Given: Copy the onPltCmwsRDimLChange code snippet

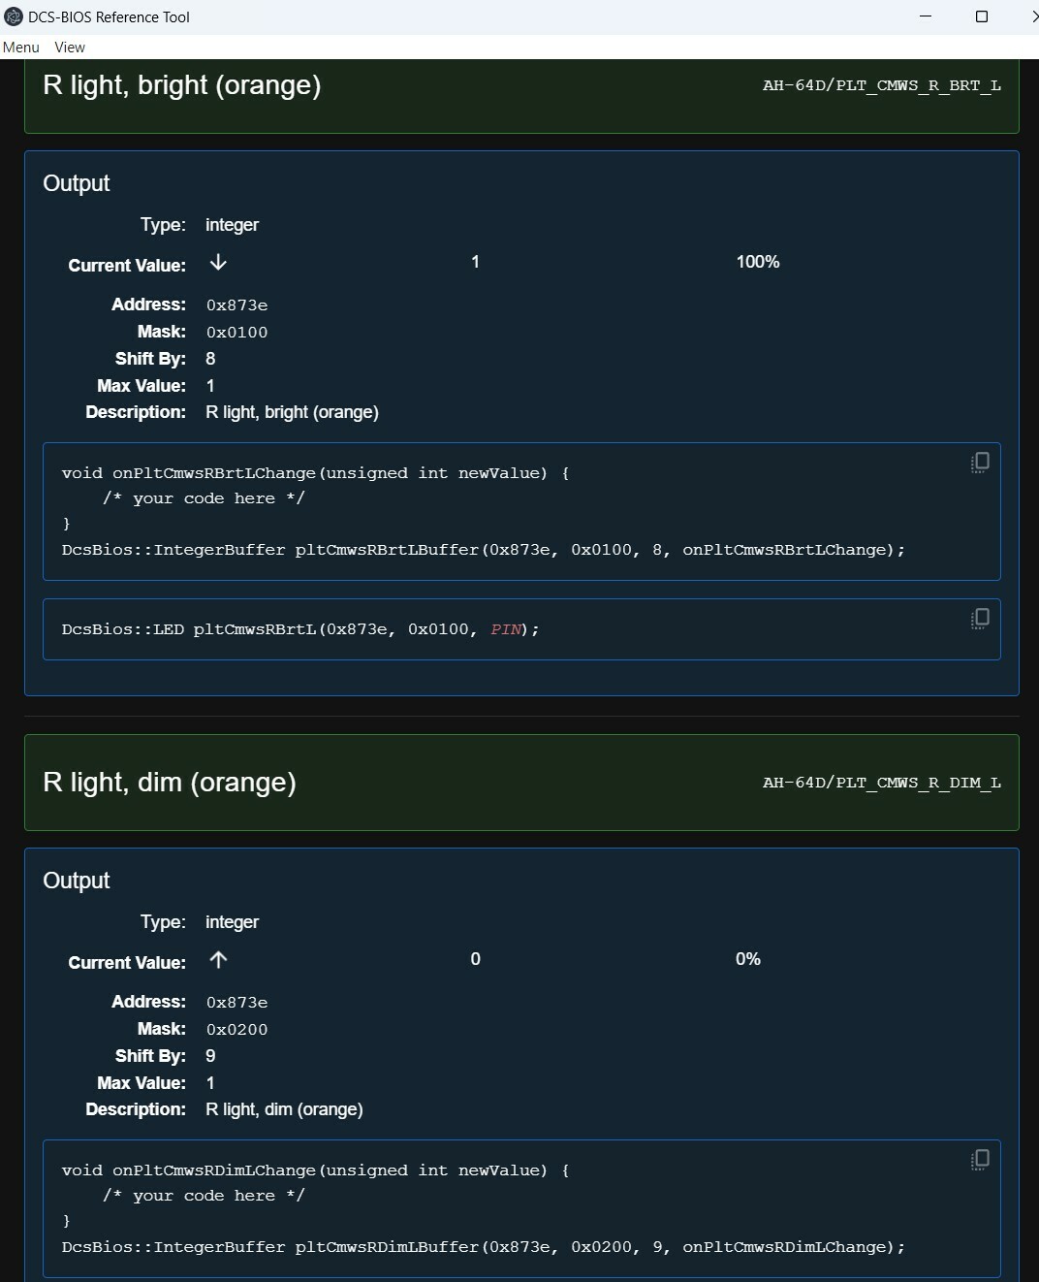Looking at the screenshot, I should coord(980,1160).
